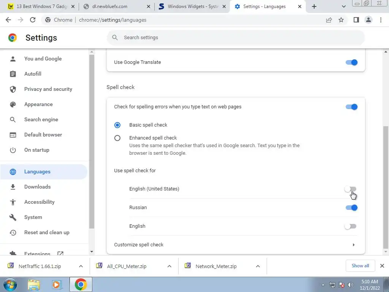Click the person icon for You and Google
389x292 pixels.
[x=13, y=59]
